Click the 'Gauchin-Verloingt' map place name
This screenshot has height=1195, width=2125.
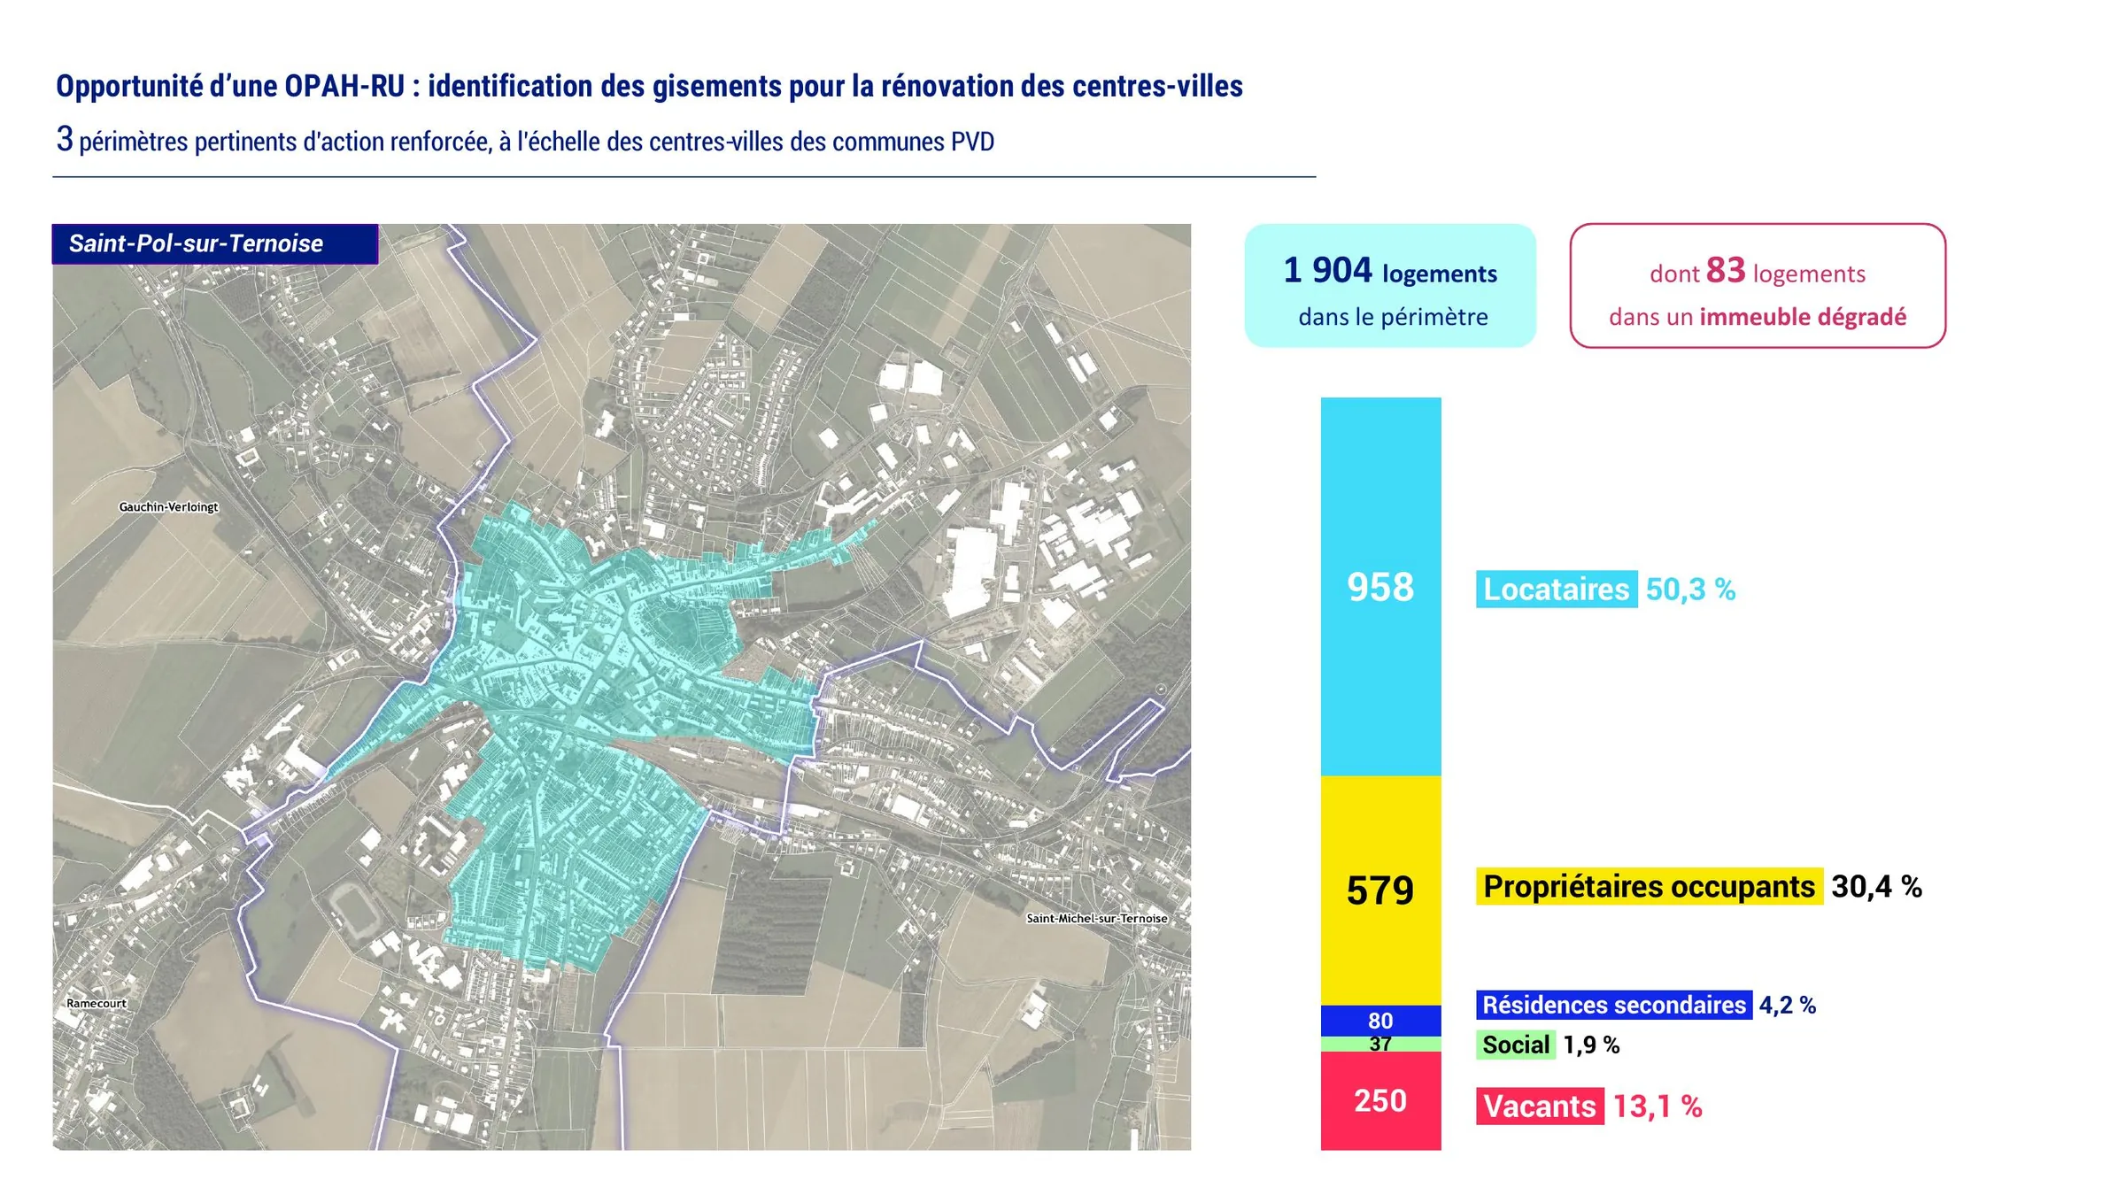pyautogui.click(x=168, y=507)
